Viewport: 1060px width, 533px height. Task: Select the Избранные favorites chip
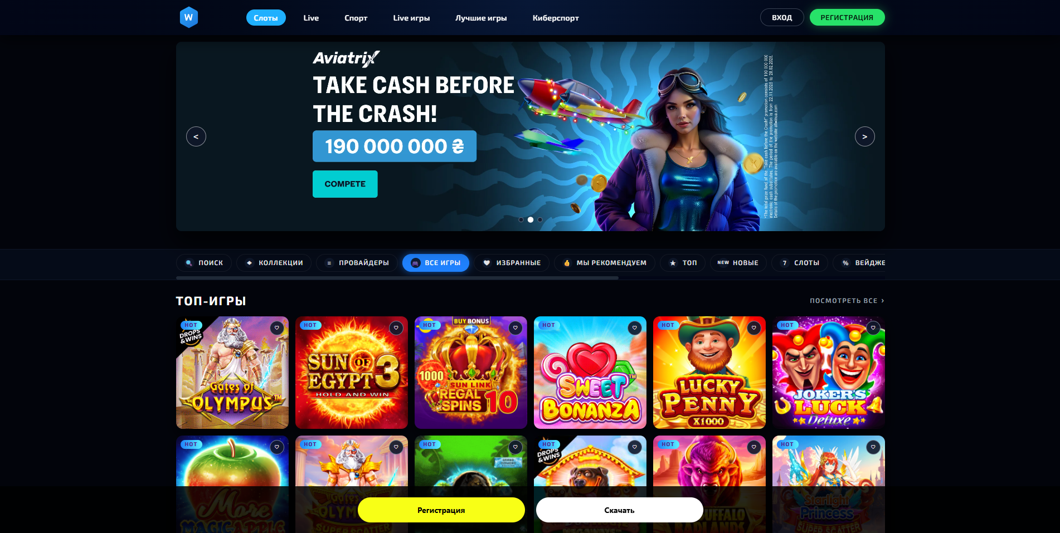coord(512,263)
